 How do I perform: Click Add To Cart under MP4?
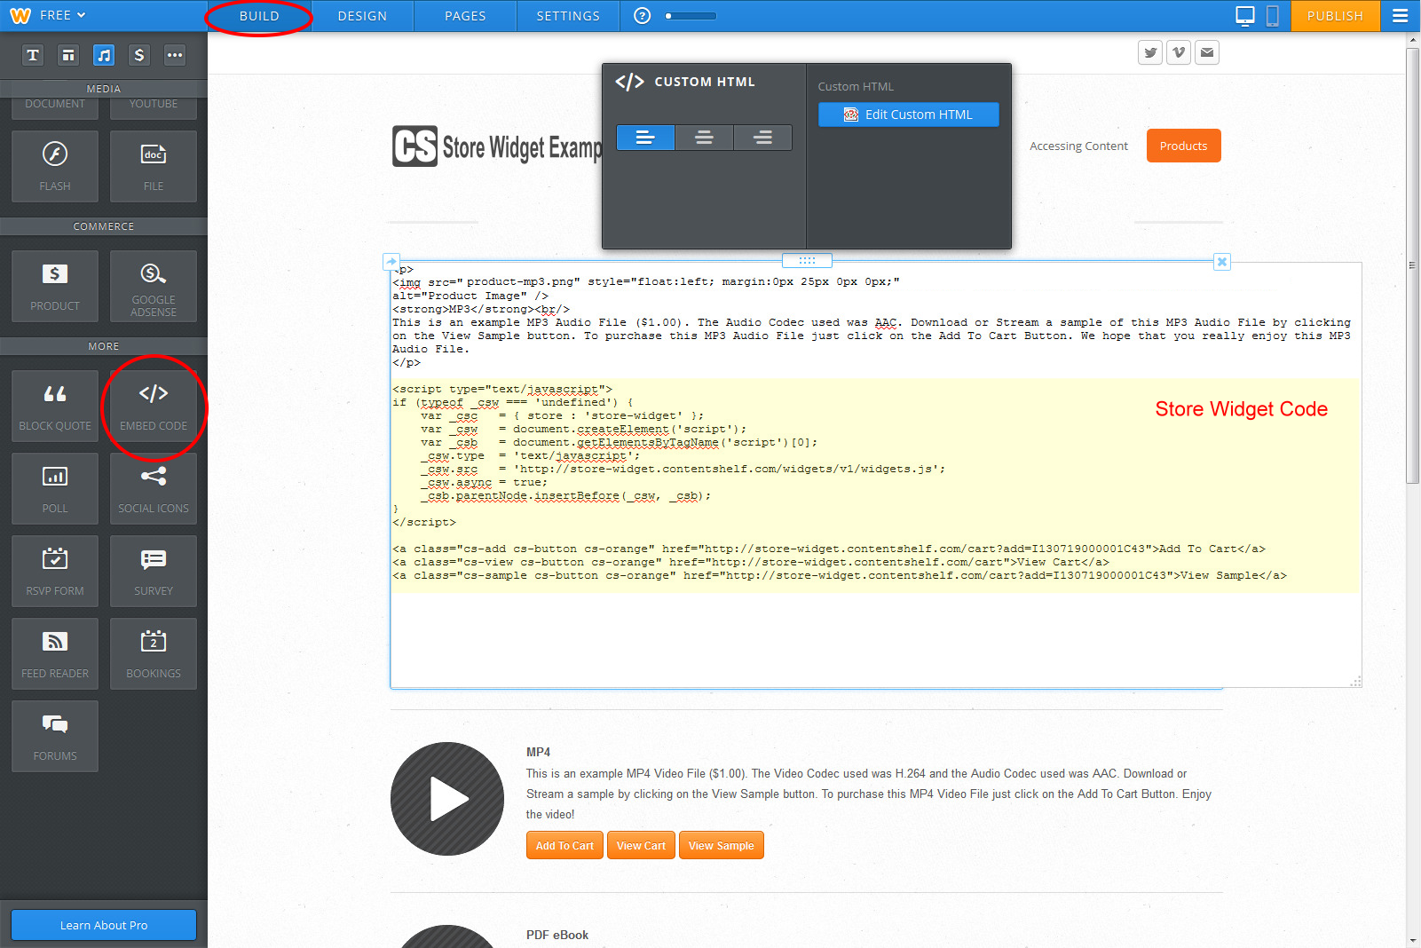[x=564, y=845]
